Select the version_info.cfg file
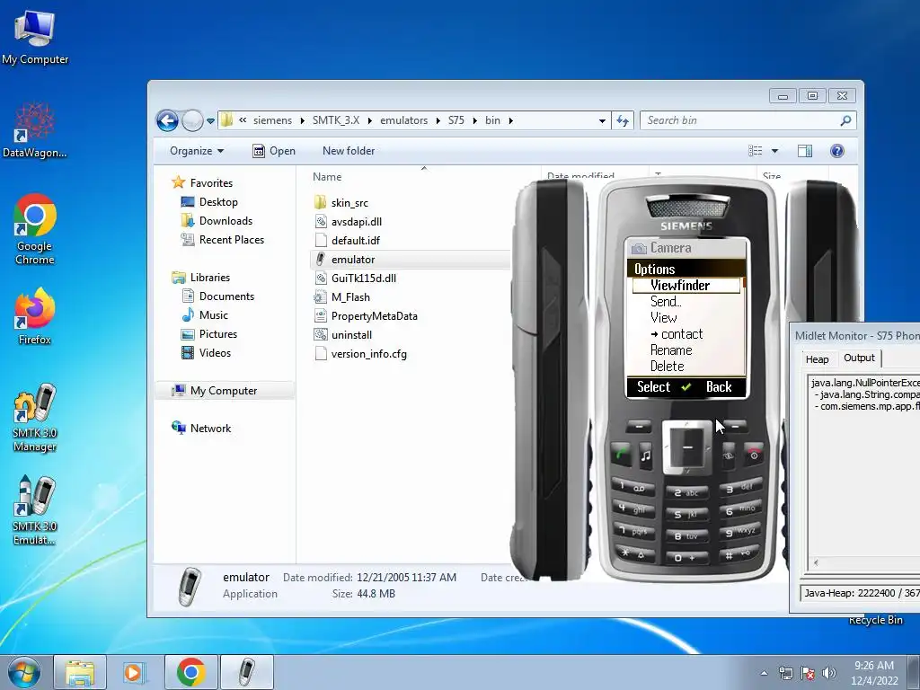920x690 pixels. tap(360, 354)
